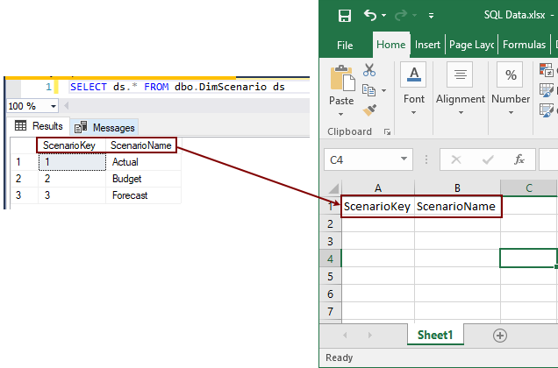This screenshot has height=368, width=558.
Task: Click the Budget cell in SQL results
Action: (143, 179)
